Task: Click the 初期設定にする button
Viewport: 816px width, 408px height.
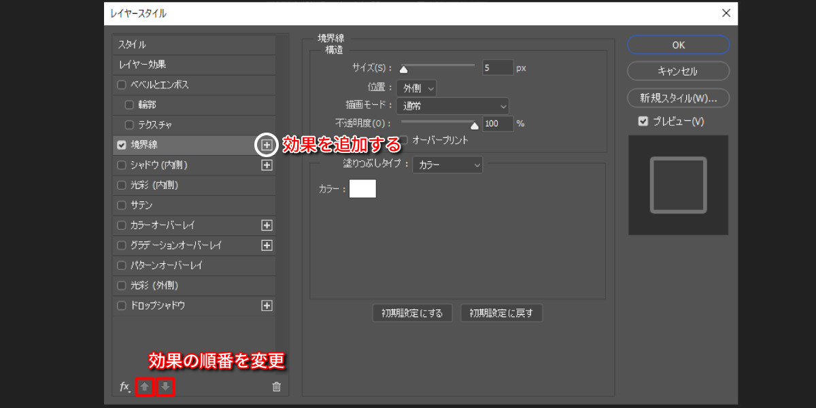Action: pos(412,313)
